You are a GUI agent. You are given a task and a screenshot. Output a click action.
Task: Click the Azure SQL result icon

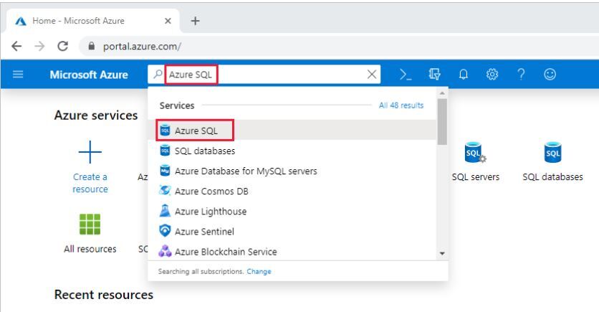click(165, 131)
